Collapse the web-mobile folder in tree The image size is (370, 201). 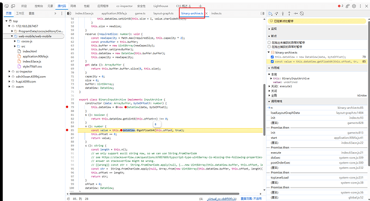12,36
